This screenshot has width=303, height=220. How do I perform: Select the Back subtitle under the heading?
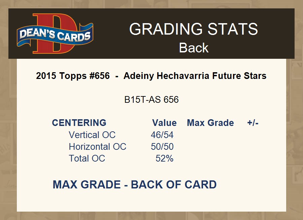coord(194,48)
